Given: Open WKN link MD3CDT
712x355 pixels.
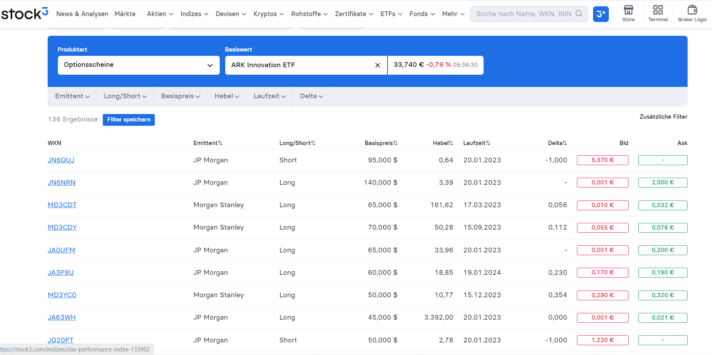Looking at the screenshot, I should point(62,205).
